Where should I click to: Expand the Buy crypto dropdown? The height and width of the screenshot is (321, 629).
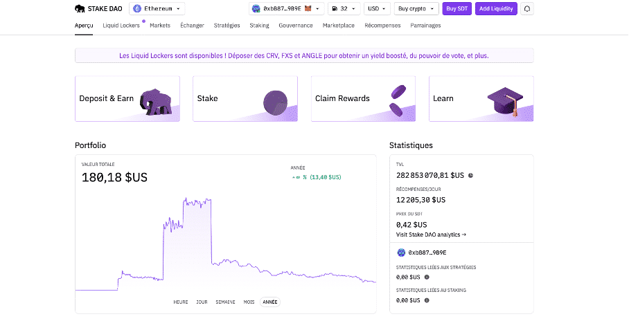pos(416,9)
